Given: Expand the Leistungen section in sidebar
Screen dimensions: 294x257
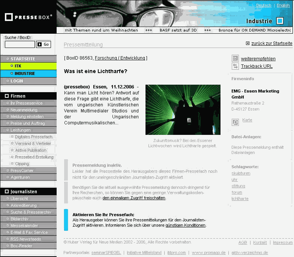Looking at the screenshot, I should tap(21, 130).
